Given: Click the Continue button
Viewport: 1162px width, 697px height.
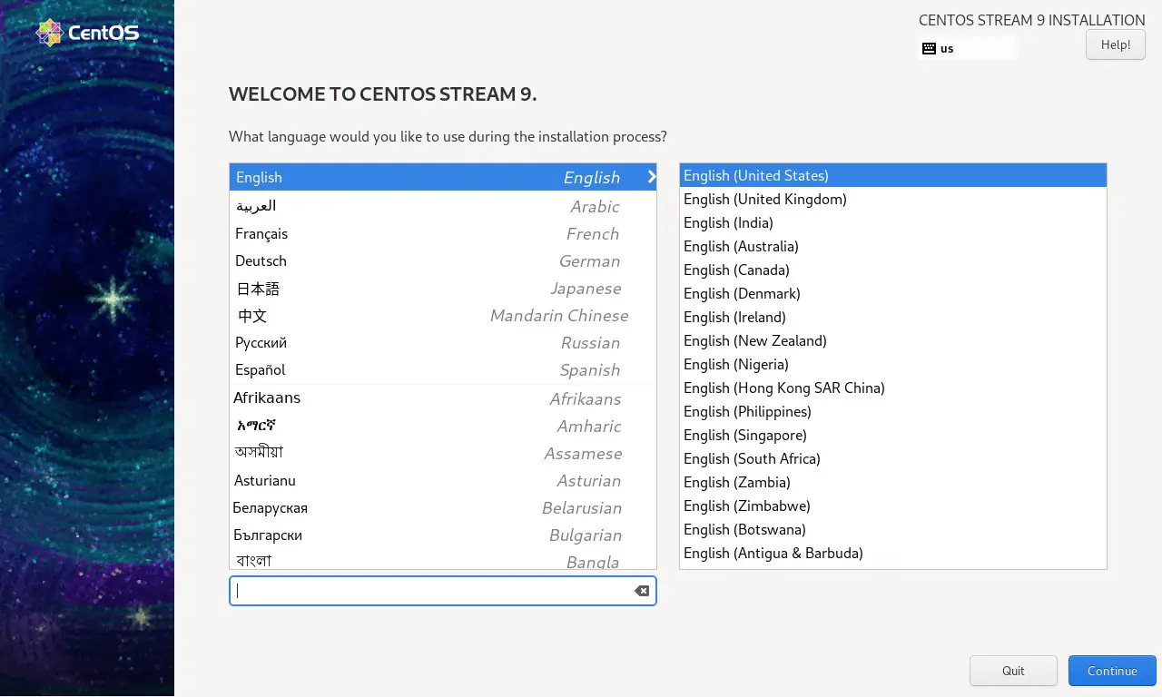Looking at the screenshot, I should pos(1112,671).
